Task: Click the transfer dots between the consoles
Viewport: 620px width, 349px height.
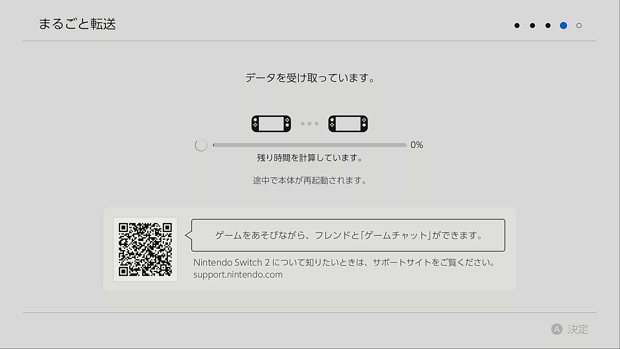Action: (x=310, y=124)
